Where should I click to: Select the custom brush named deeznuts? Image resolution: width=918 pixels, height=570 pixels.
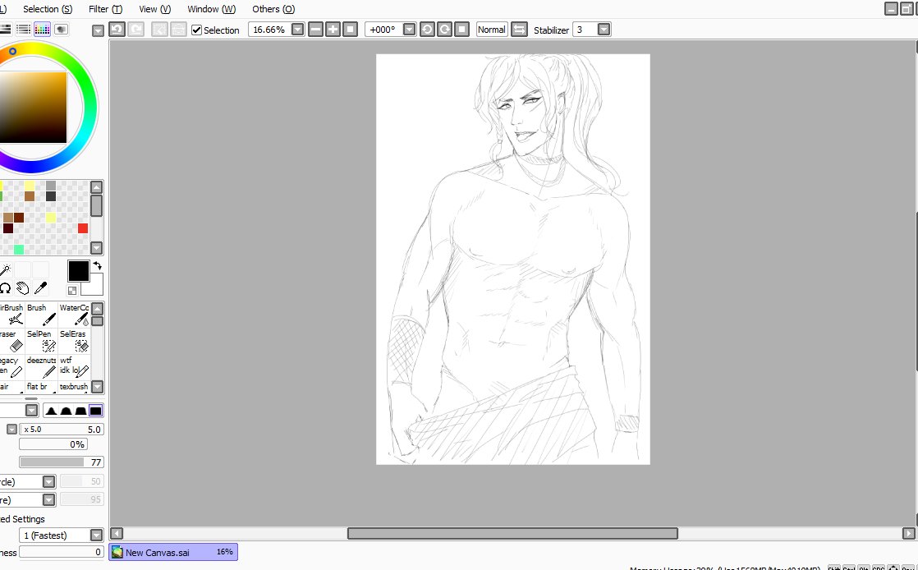coord(41,367)
